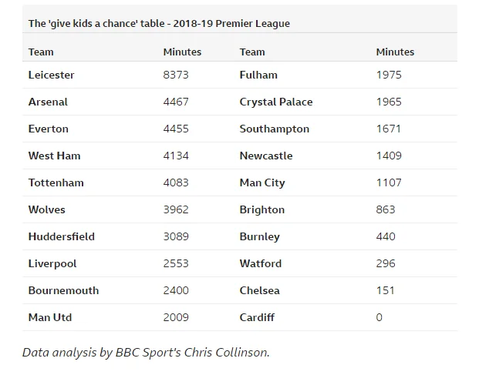479x385 pixels.
Task: Select Liverpool in the table
Action: click(52, 263)
